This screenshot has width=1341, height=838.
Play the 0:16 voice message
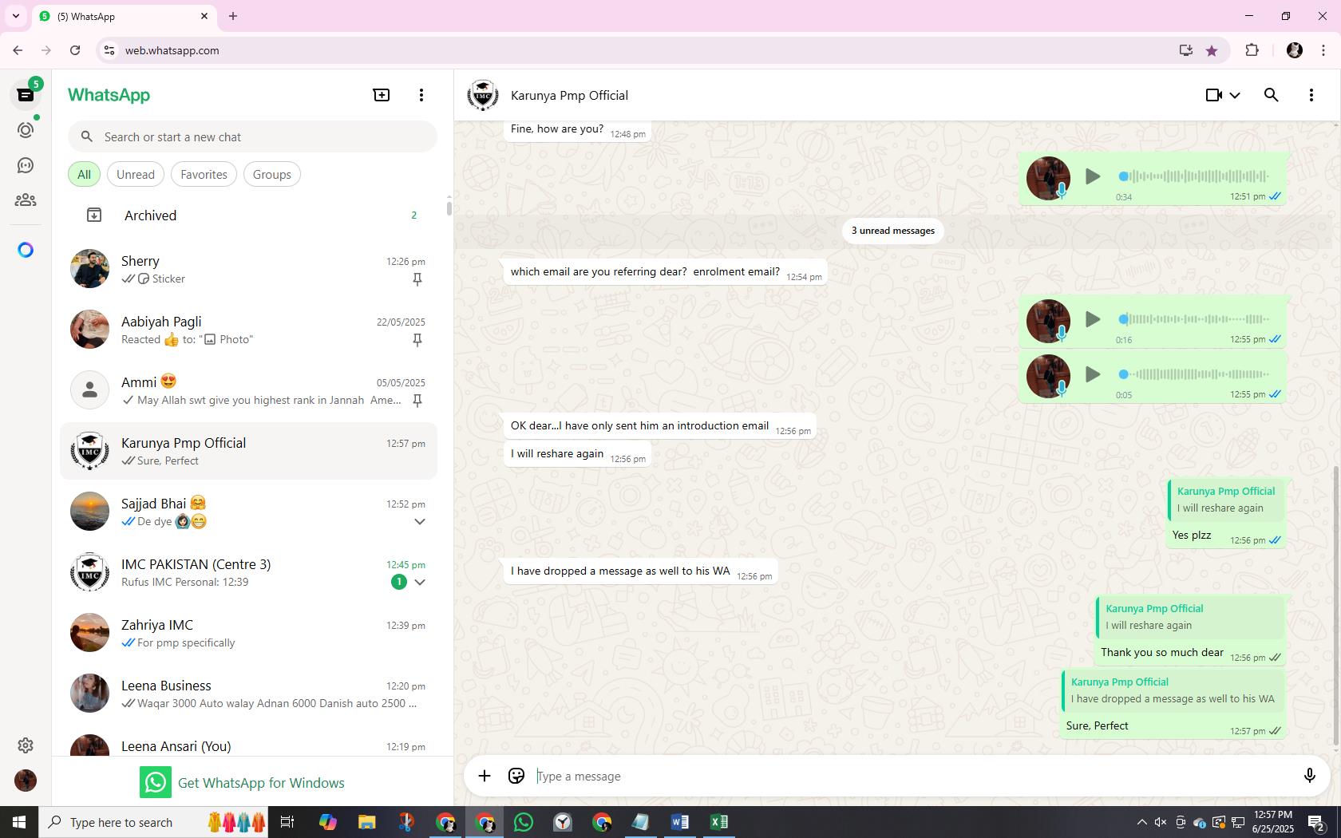(1093, 319)
